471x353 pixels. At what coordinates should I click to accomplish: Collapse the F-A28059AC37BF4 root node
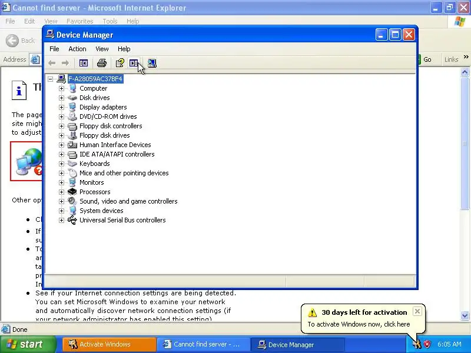(51, 79)
